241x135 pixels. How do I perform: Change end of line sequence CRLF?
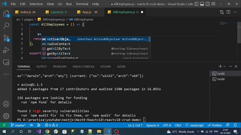pyautogui.click(x=178, y=125)
